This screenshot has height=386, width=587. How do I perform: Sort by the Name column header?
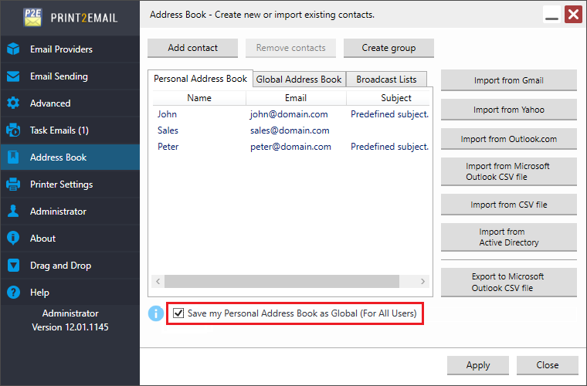point(199,98)
